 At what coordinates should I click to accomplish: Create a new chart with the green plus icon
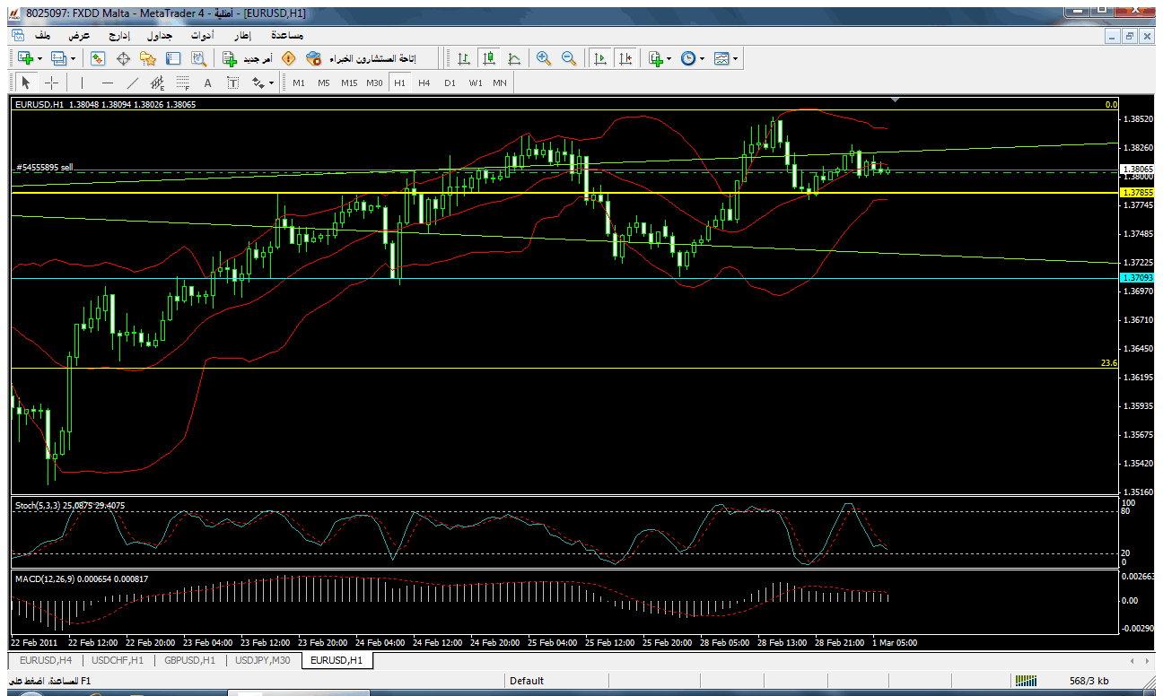25,58
